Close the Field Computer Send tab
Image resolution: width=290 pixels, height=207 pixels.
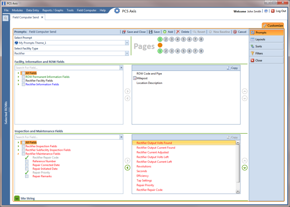coord(42,17)
